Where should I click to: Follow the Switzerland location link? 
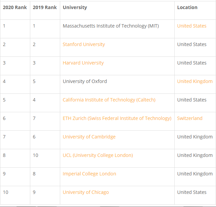(190, 118)
